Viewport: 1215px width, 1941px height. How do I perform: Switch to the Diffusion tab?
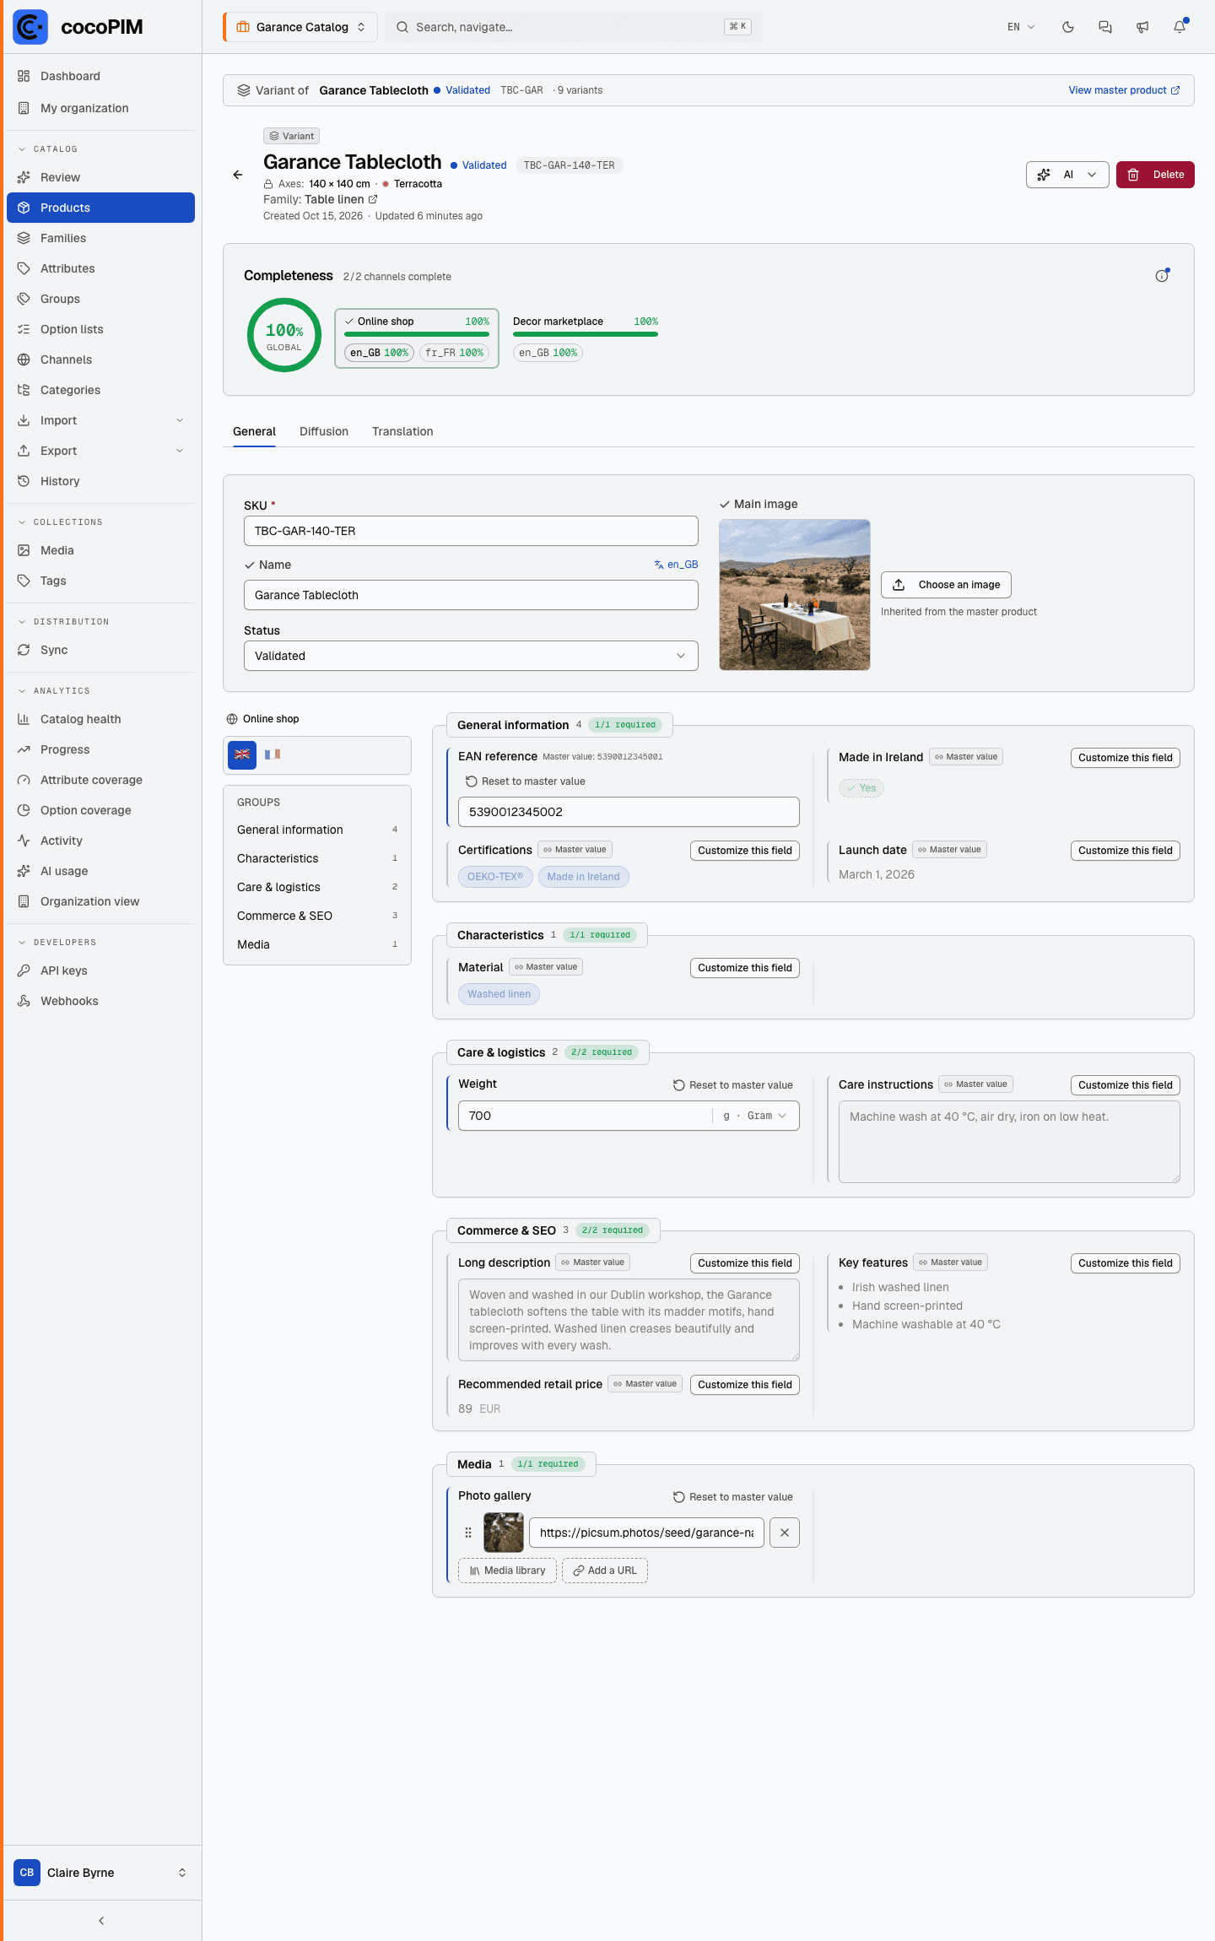[324, 431]
